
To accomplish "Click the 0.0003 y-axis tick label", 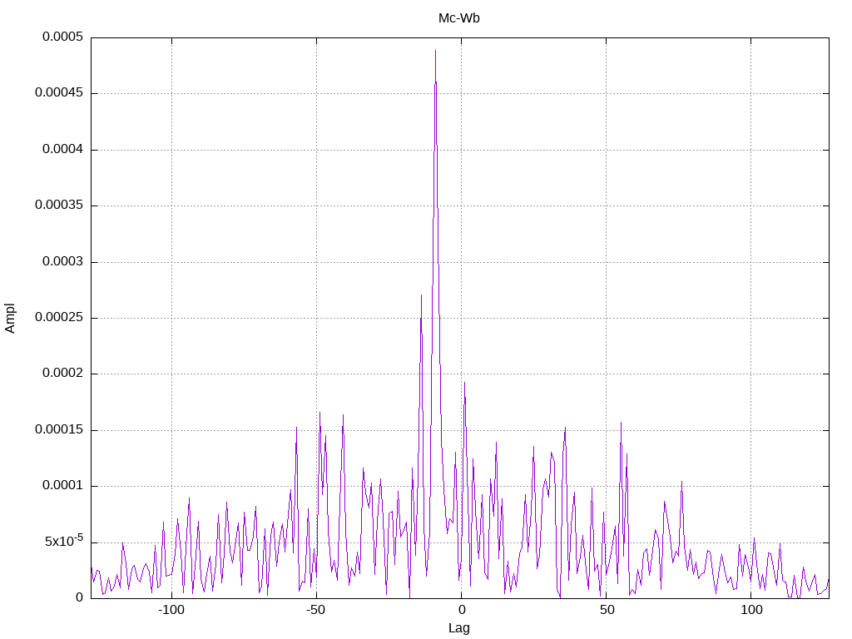I will click(x=62, y=262).
